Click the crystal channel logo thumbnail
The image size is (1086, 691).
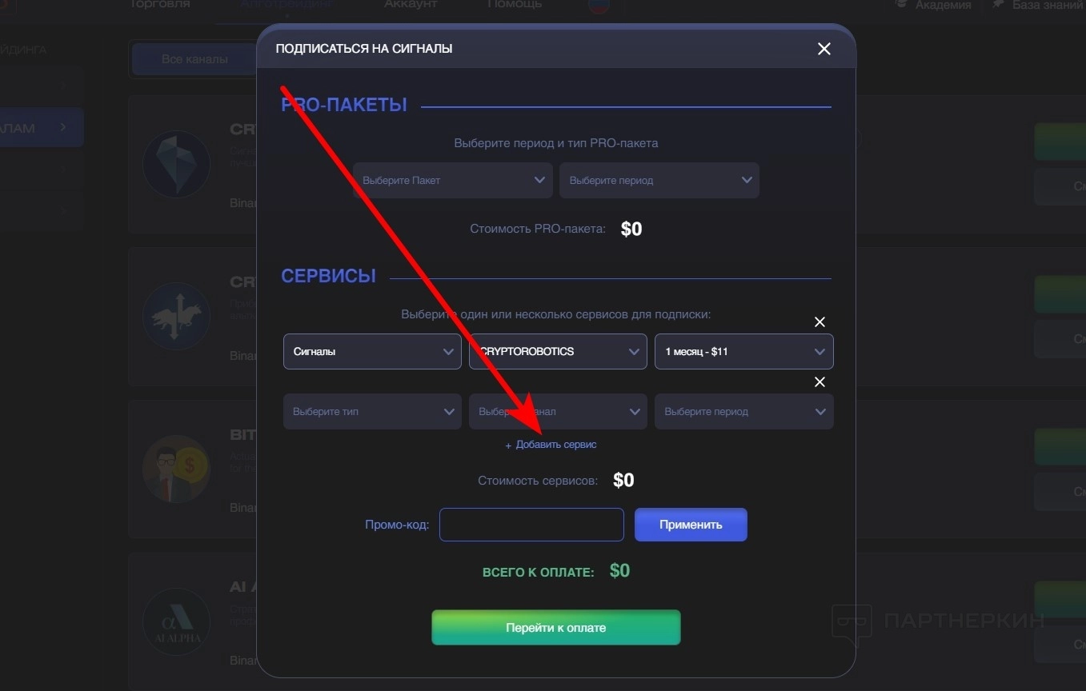coord(176,165)
